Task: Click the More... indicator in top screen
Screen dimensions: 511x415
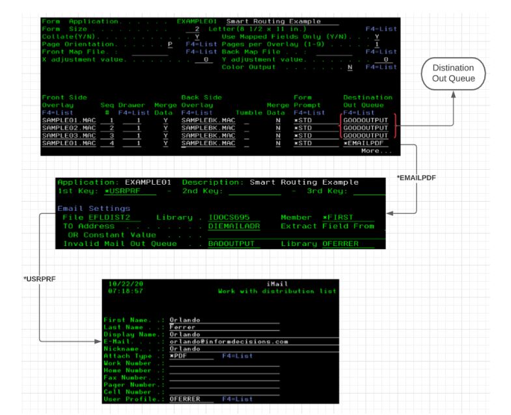Action: 376,151
